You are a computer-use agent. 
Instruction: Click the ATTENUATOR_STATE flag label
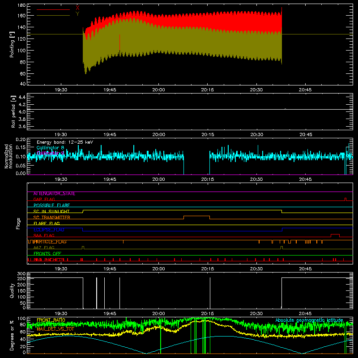54,194
